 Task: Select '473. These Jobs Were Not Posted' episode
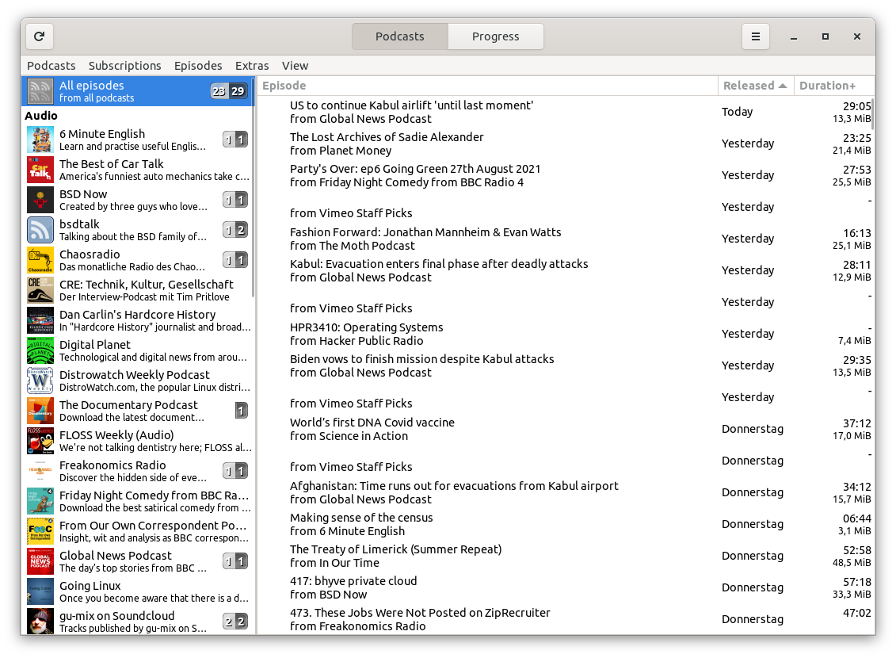click(x=566, y=620)
